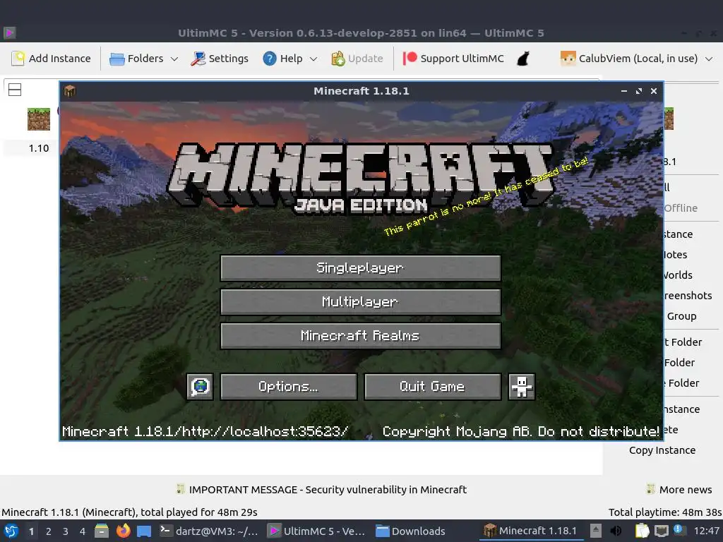723x542 pixels.
Task: Click the news icon beside IMPORTANT MESSAGE
Action: [180, 489]
